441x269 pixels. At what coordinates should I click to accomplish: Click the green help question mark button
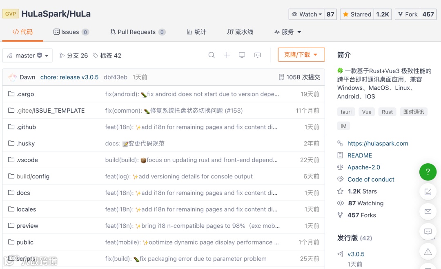click(x=428, y=172)
